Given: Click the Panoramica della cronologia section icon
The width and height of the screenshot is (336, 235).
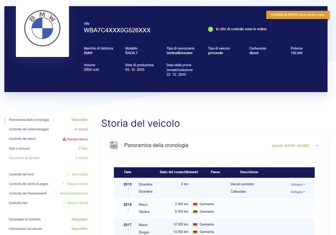Looking at the screenshot, I should tap(114, 145).
